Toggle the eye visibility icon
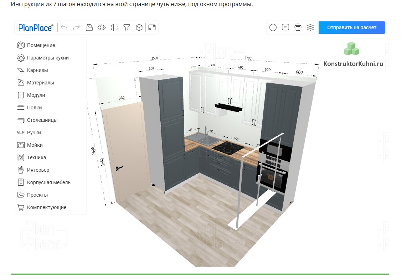The width and height of the screenshot is (412, 275). point(102,27)
